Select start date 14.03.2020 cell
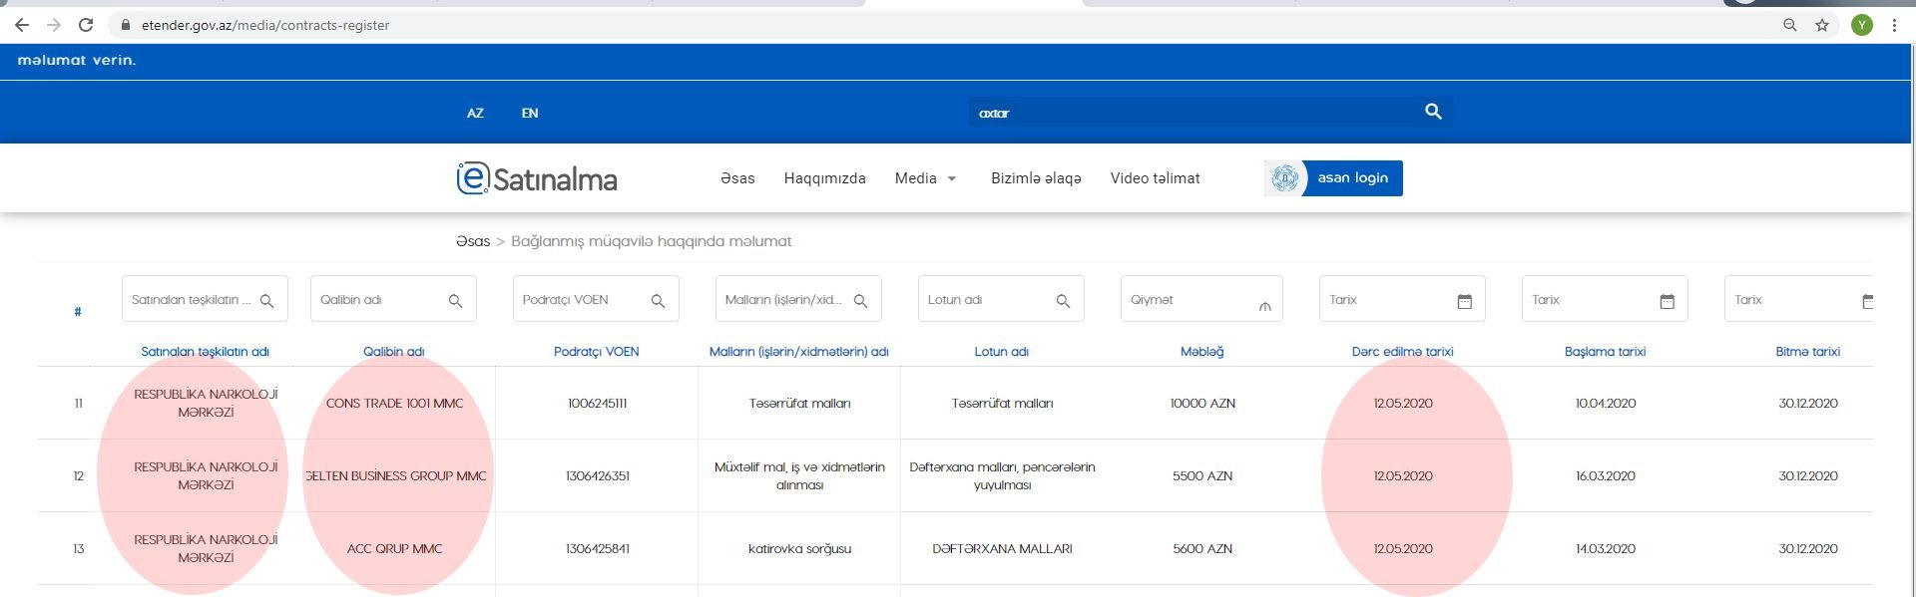Viewport: 1916px width, 597px height. click(1605, 549)
